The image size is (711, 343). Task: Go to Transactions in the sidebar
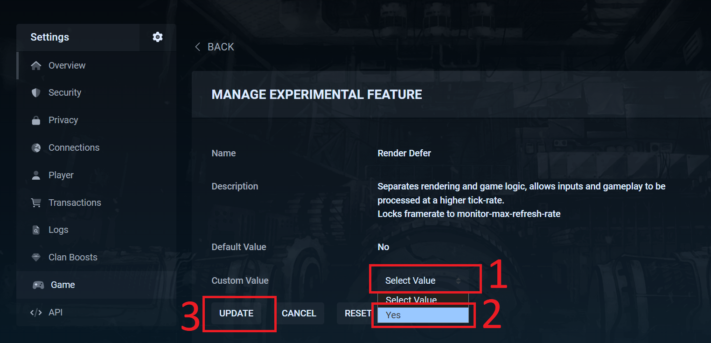click(x=75, y=203)
